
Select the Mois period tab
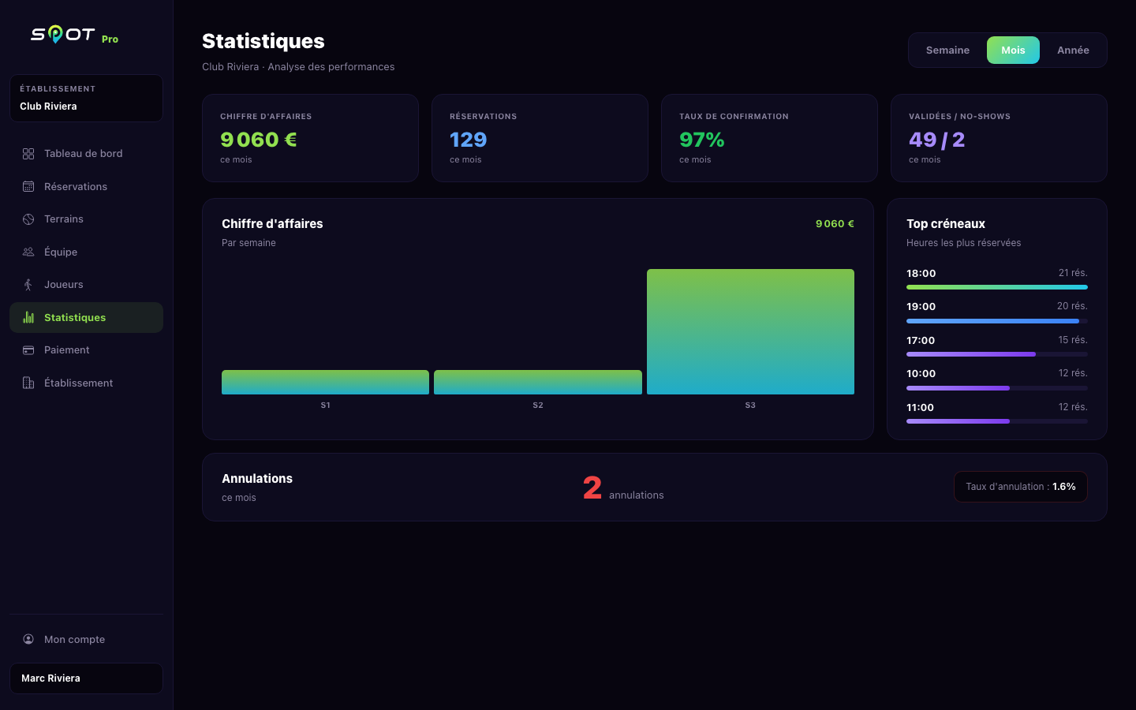(x=1013, y=50)
